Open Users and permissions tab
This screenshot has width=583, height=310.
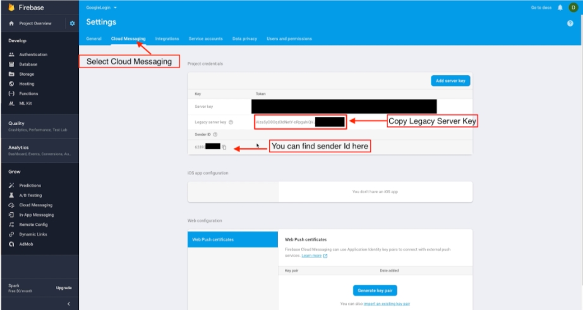(289, 39)
